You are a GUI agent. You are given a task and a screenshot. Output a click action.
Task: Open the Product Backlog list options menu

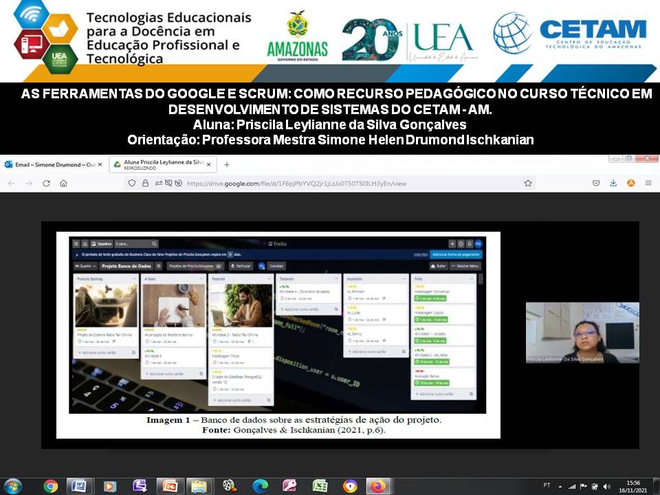point(134,278)
